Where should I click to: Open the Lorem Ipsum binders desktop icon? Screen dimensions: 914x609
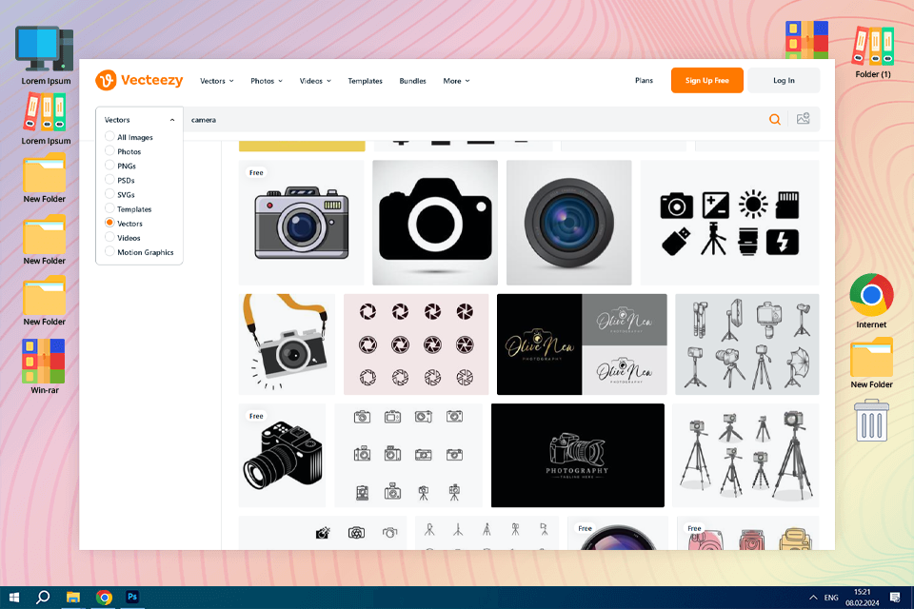46,120
